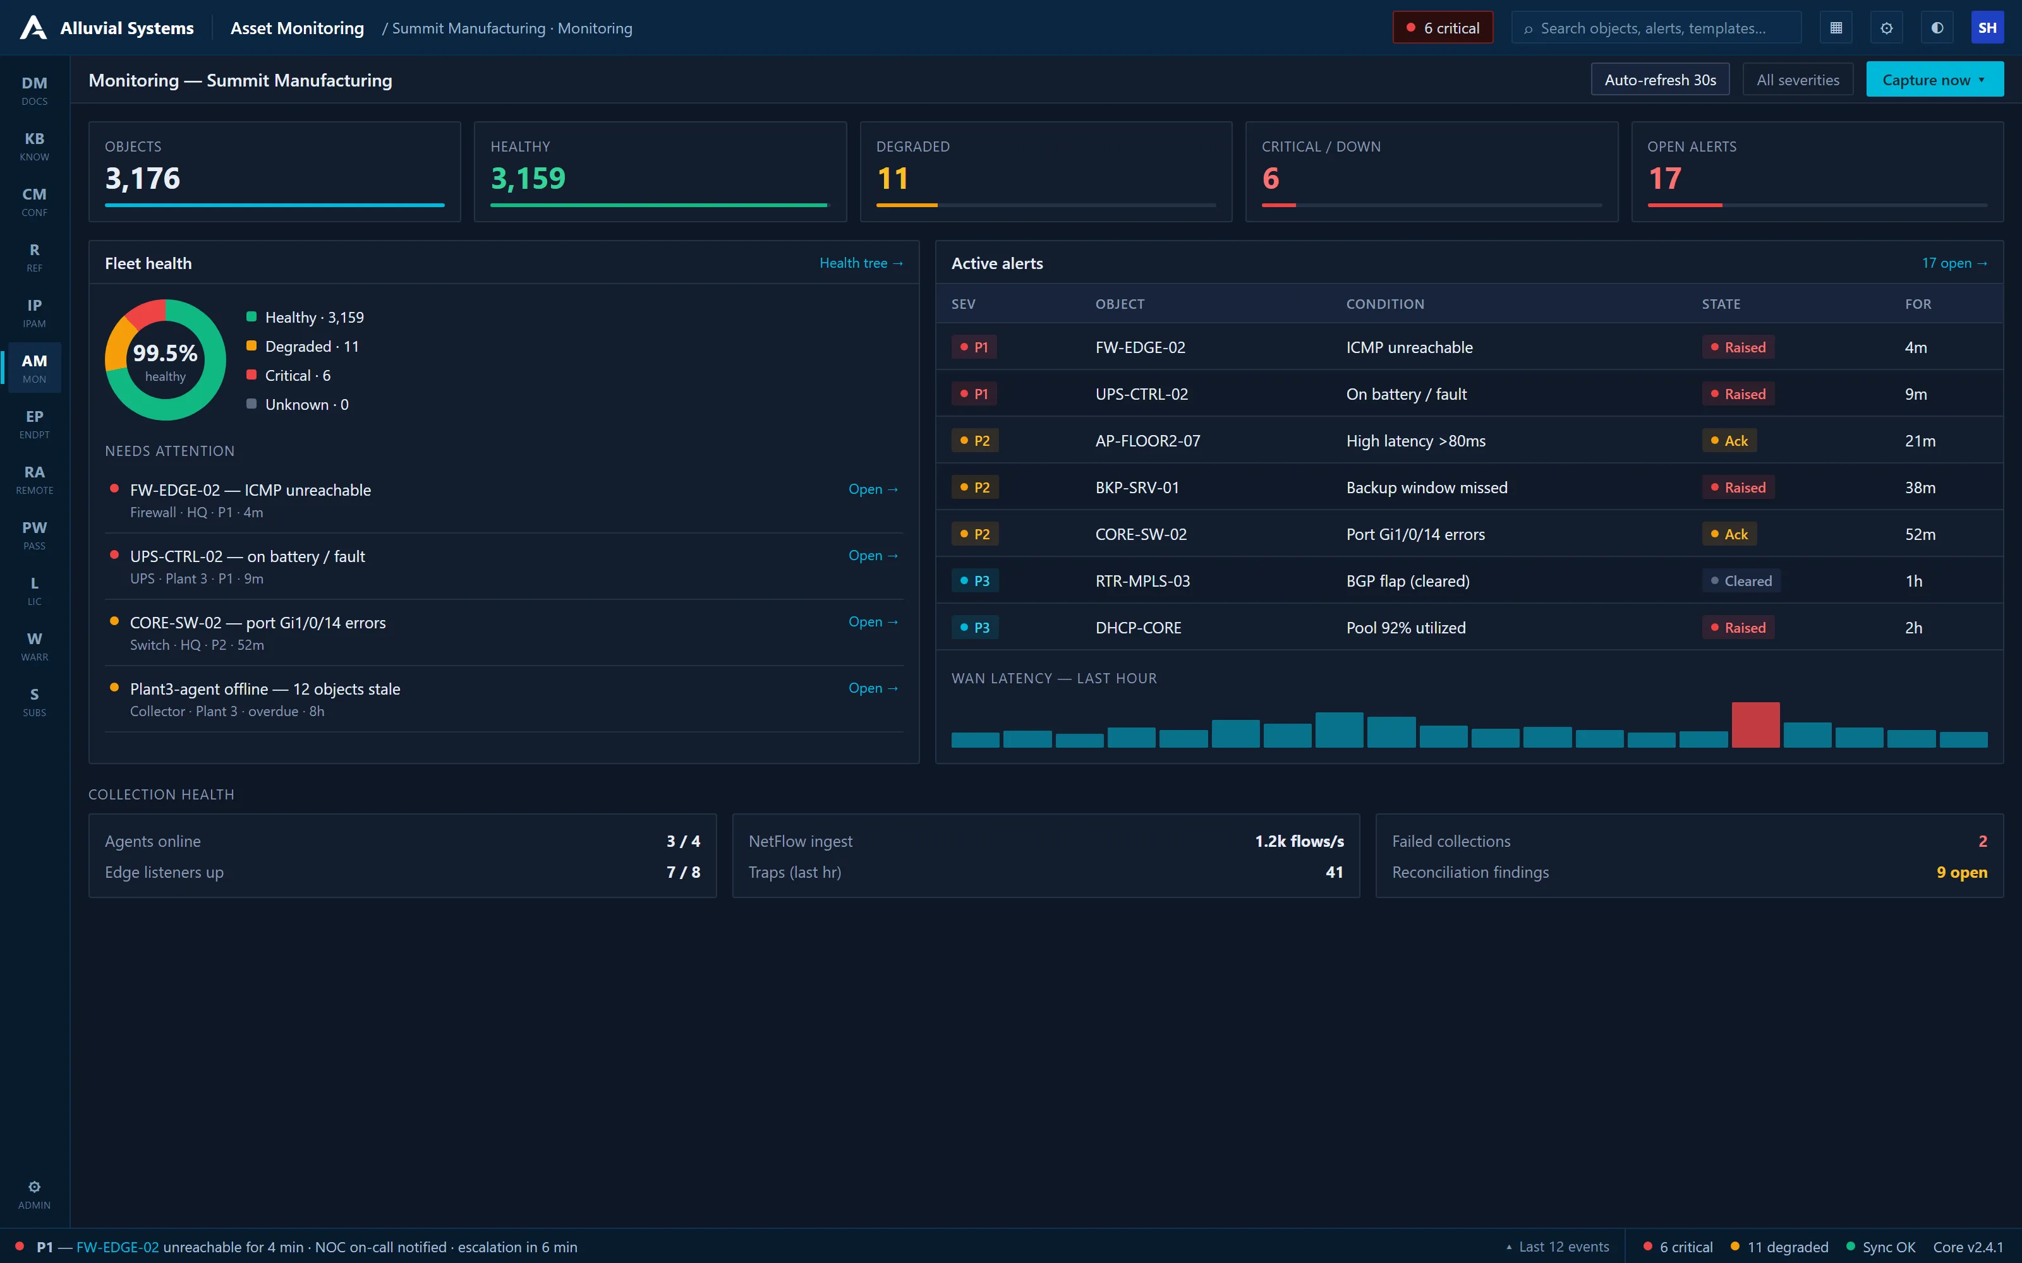This screenshot has height=1263, width=2022.
Task: Click the Ack state on AP-FLOOR2-07 row
Action: [x=1729, y=440]
